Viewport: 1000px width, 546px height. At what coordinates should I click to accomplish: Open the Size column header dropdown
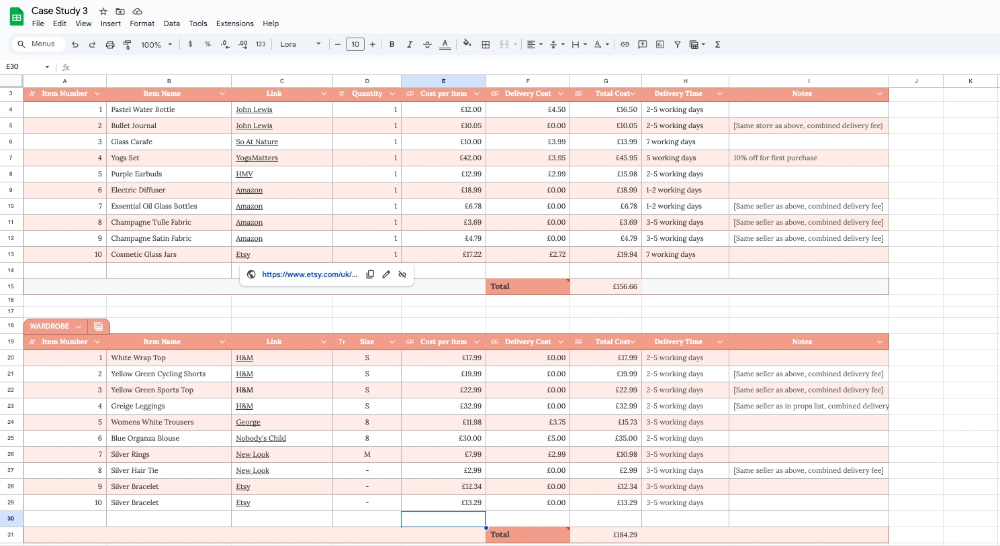pos(392,342)
